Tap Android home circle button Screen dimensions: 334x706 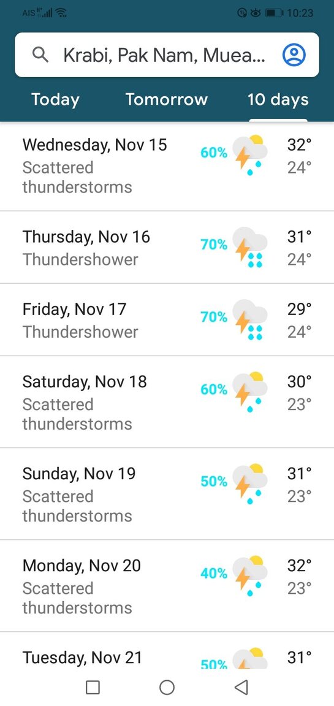coord(167,687)
